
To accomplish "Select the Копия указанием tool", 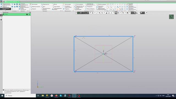I will click(78, 9).
